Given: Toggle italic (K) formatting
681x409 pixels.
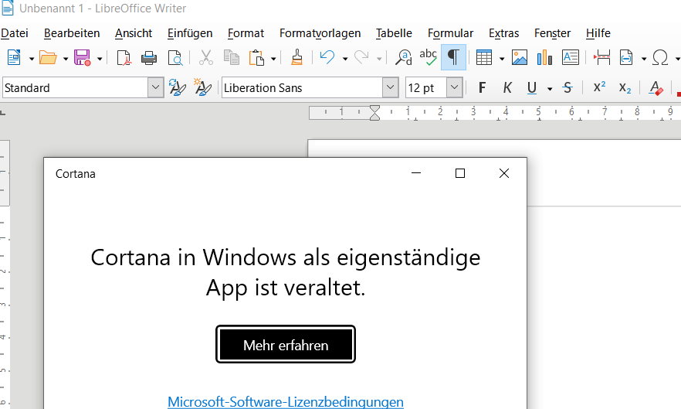Looking at the screenshot, I should pyautogui.click(x=507, y=88).
